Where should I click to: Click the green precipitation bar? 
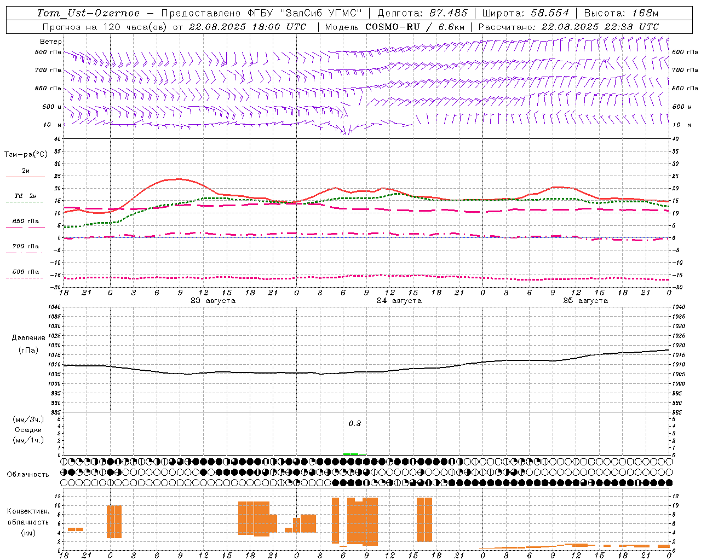pos(350,454)
